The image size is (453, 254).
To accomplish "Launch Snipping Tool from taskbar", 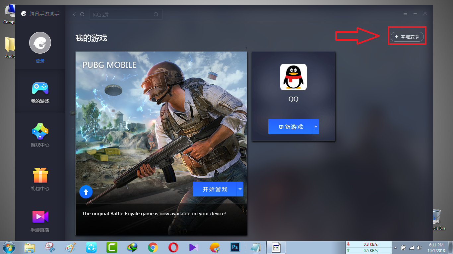I will tap(50, 247).
